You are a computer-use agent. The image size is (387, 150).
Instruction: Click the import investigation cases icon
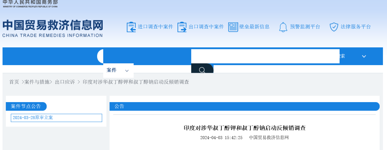pyautogui.click(x=131, y=27)
